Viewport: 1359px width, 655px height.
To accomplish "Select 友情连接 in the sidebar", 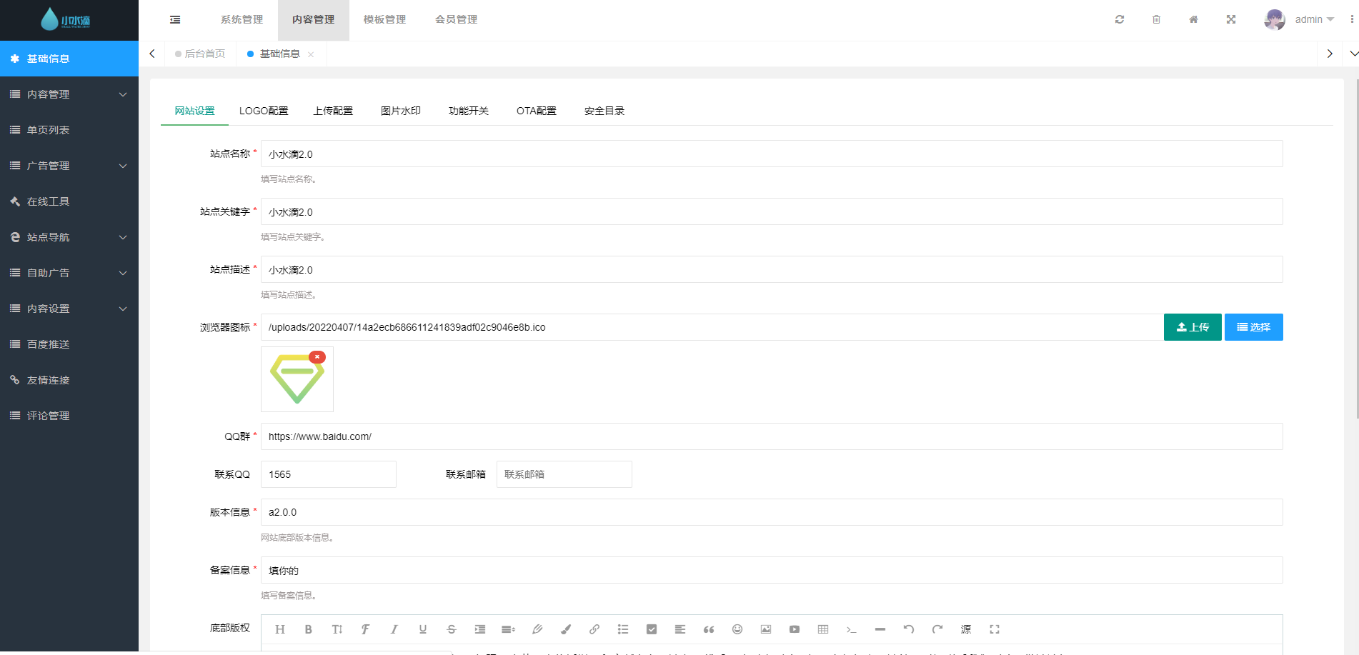I will [48, 379].
